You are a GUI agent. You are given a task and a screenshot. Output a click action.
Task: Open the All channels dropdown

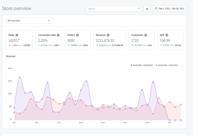pyautogui.click(x=29, y=21)
